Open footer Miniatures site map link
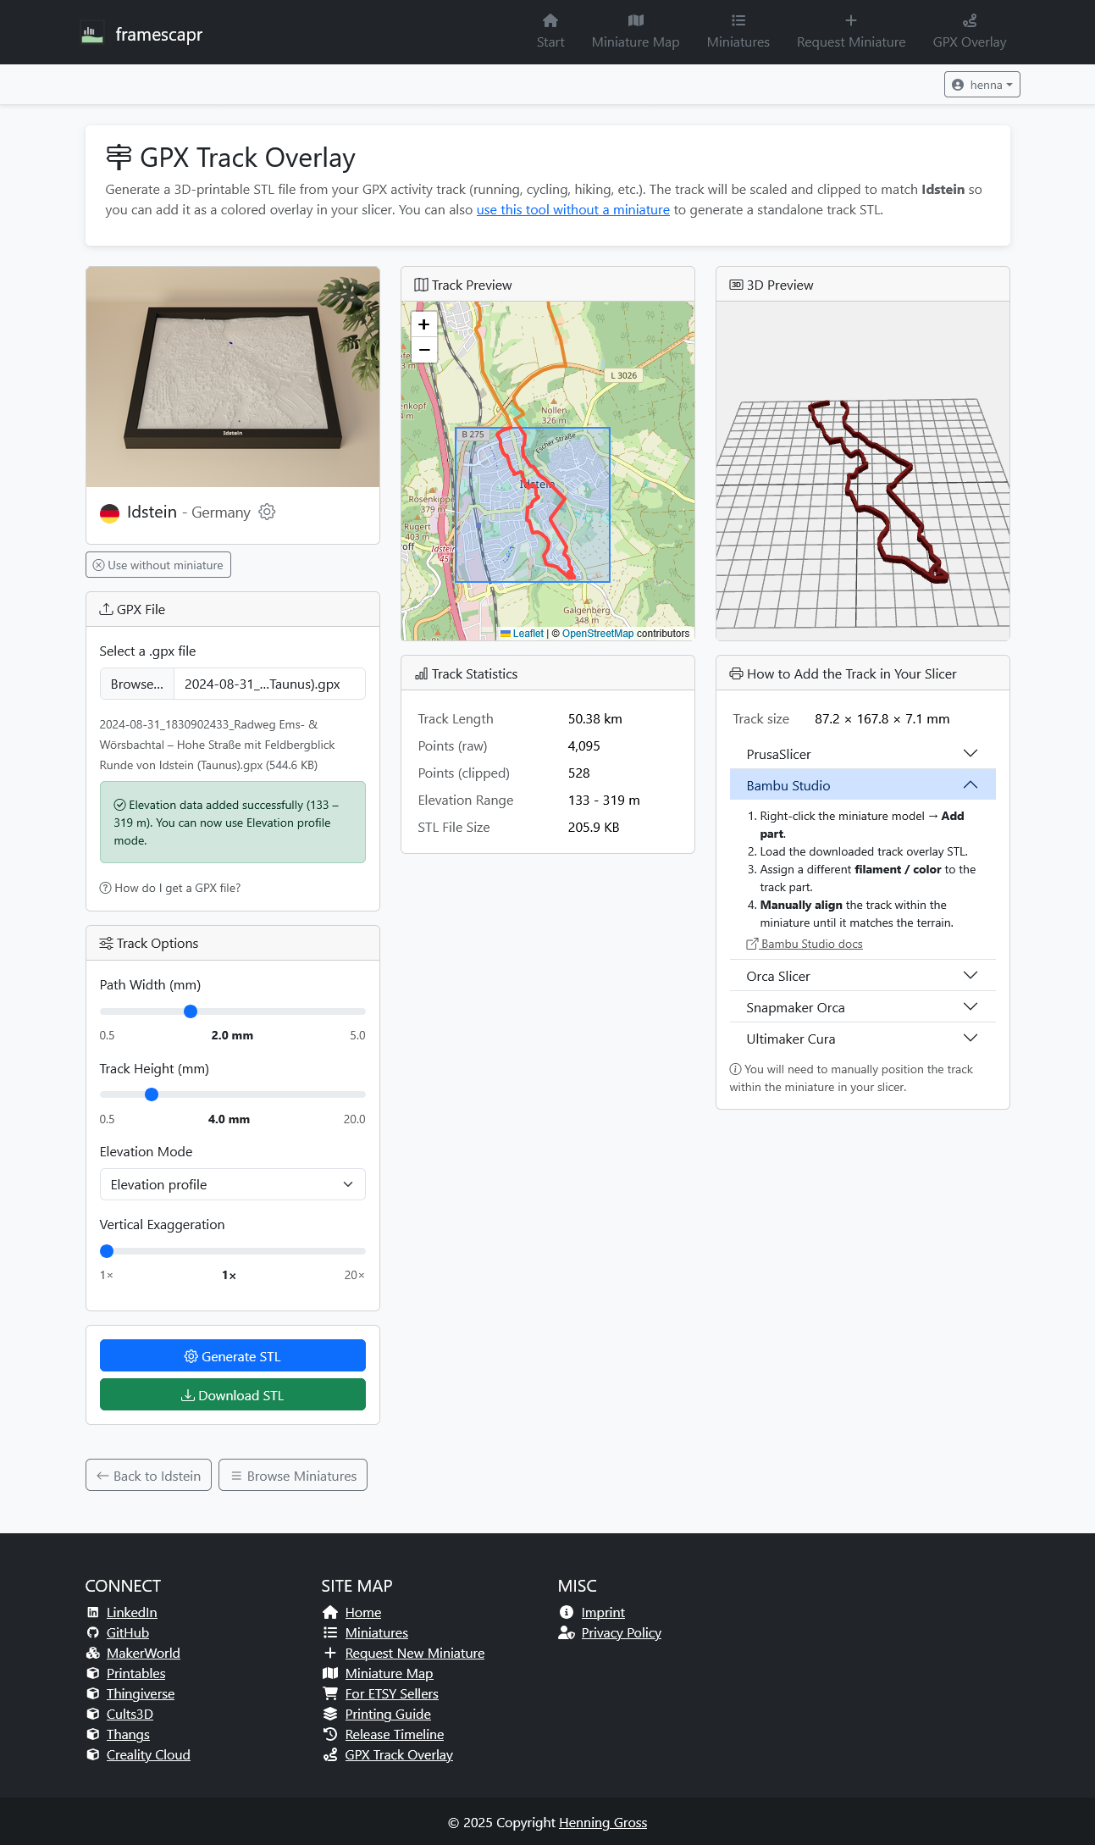Viewport: 1095px width, 1845px height. point(376,1632)
